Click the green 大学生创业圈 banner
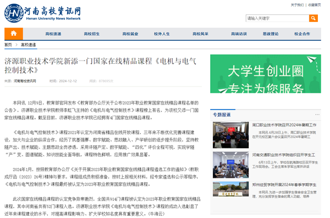 [266, 74]
